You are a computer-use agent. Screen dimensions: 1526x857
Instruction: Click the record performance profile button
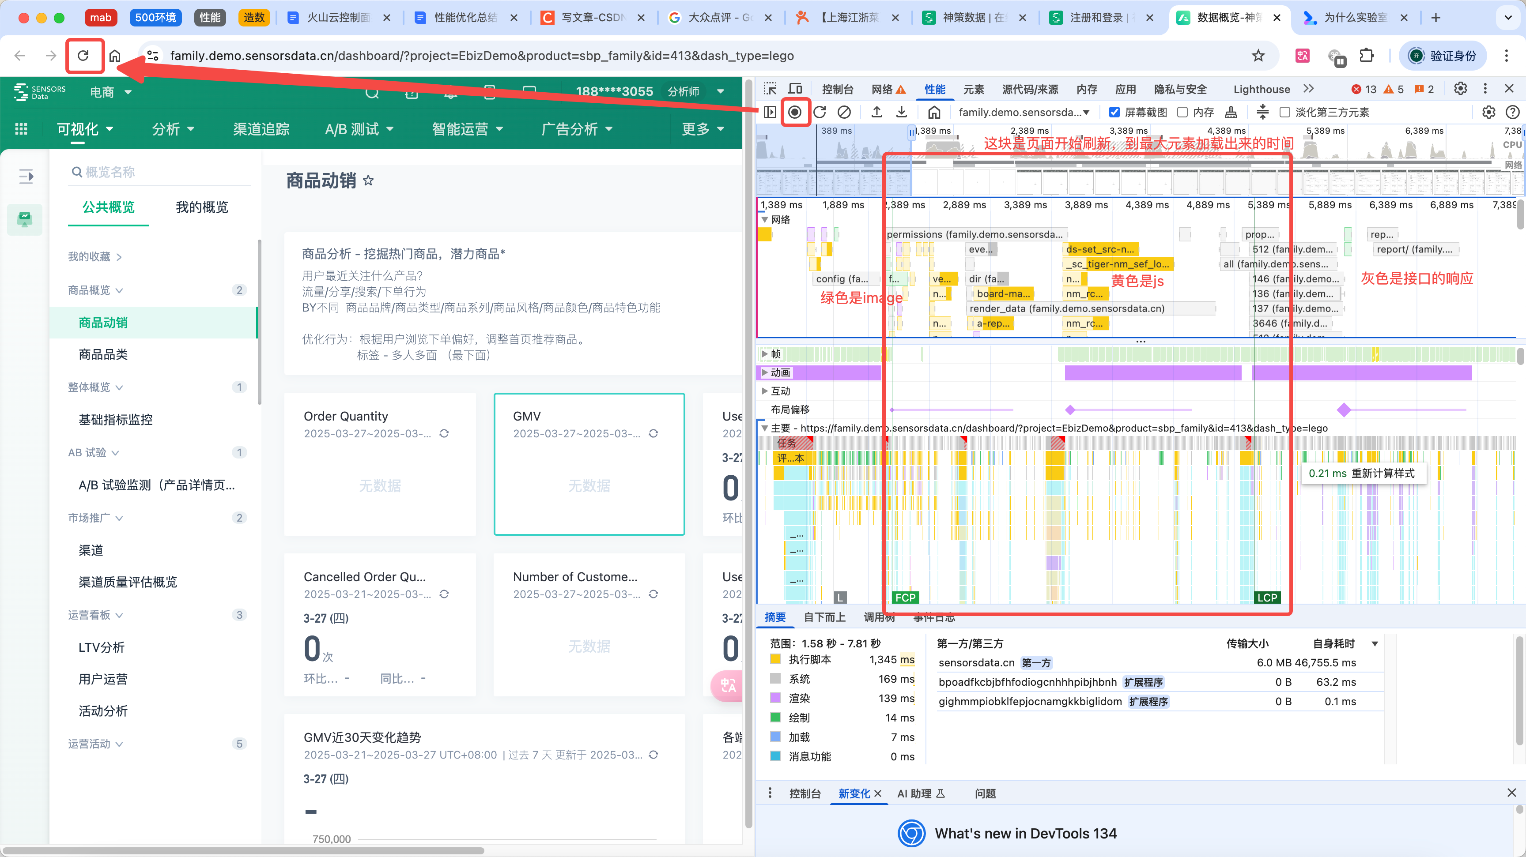pyautogui.click(x=795, y=113)
